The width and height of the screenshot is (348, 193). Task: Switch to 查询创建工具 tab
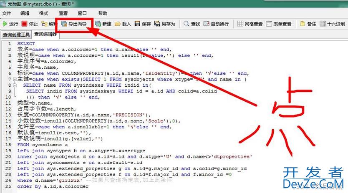(x=16, y=35)
